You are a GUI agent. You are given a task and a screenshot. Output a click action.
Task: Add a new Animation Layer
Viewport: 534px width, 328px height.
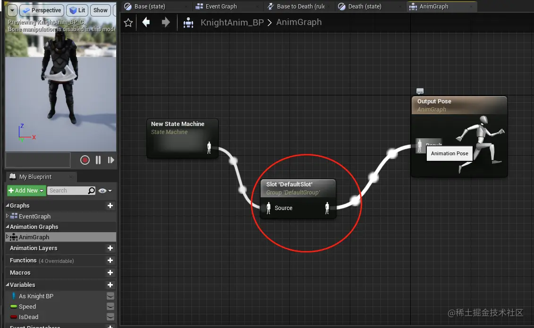tap(110, 248)
